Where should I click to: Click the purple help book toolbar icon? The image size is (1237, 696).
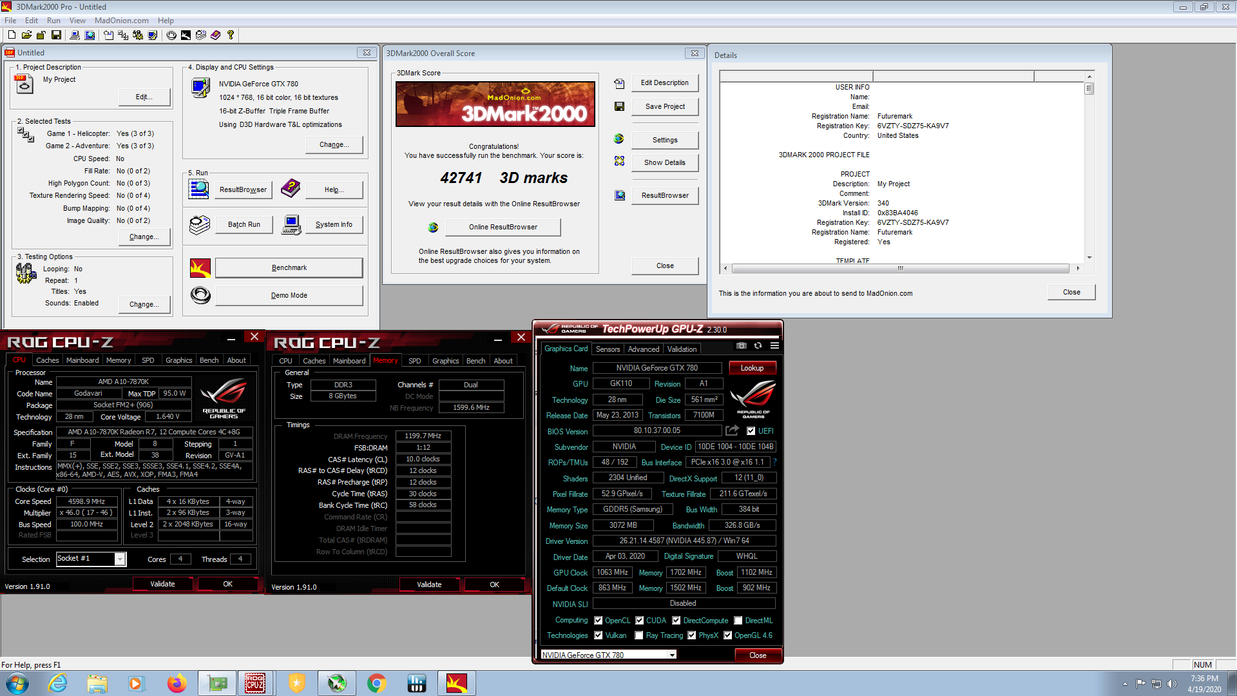click(216, 35)
